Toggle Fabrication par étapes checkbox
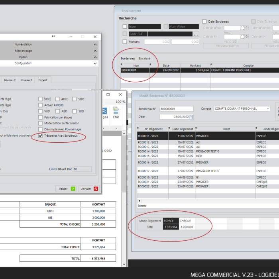This screenshot has height=279, width=279. point(40,117)
